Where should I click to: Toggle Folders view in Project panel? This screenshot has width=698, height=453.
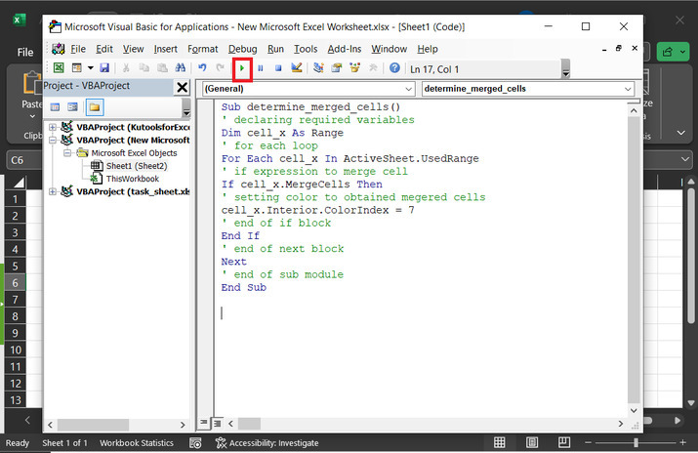(95, 106)
